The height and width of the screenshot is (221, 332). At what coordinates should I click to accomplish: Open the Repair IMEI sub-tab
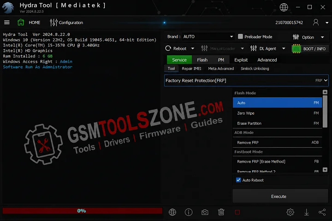coord(191,69)
